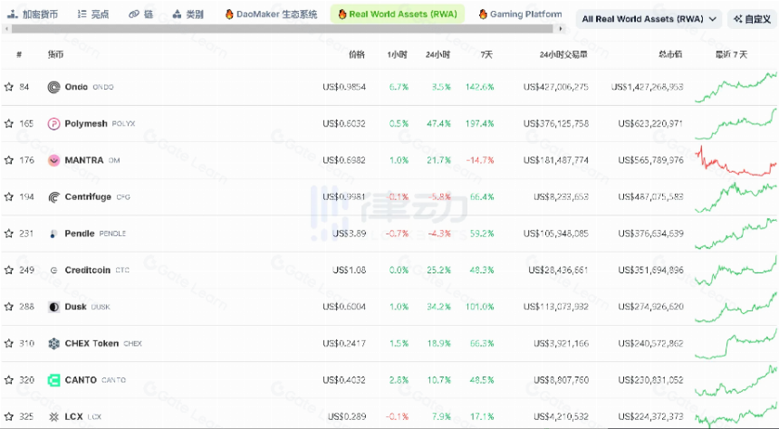Viewport: 779px width, 429px height.
Task: Sort by 1小时 column header
Action: (x=397, y=54)
